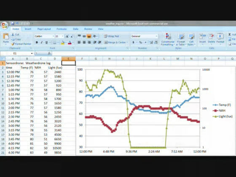Toggle right text alignment
This screenshot has height=177, width=236.
coord(89,42)
